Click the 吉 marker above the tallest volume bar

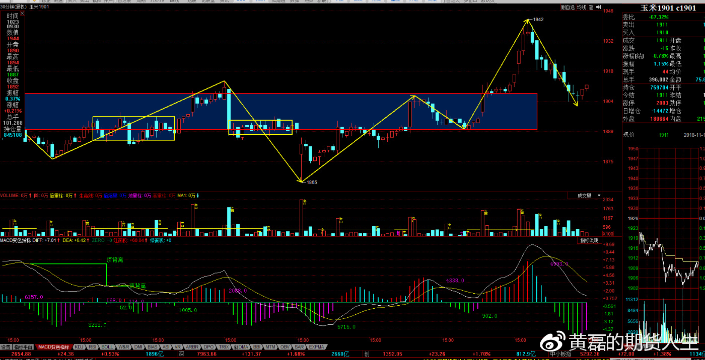pos(304,202)
